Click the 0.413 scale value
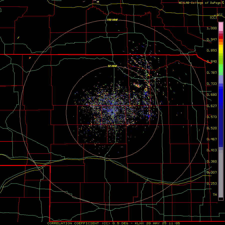This screenshot has width=225, height=225. point(212,150)
